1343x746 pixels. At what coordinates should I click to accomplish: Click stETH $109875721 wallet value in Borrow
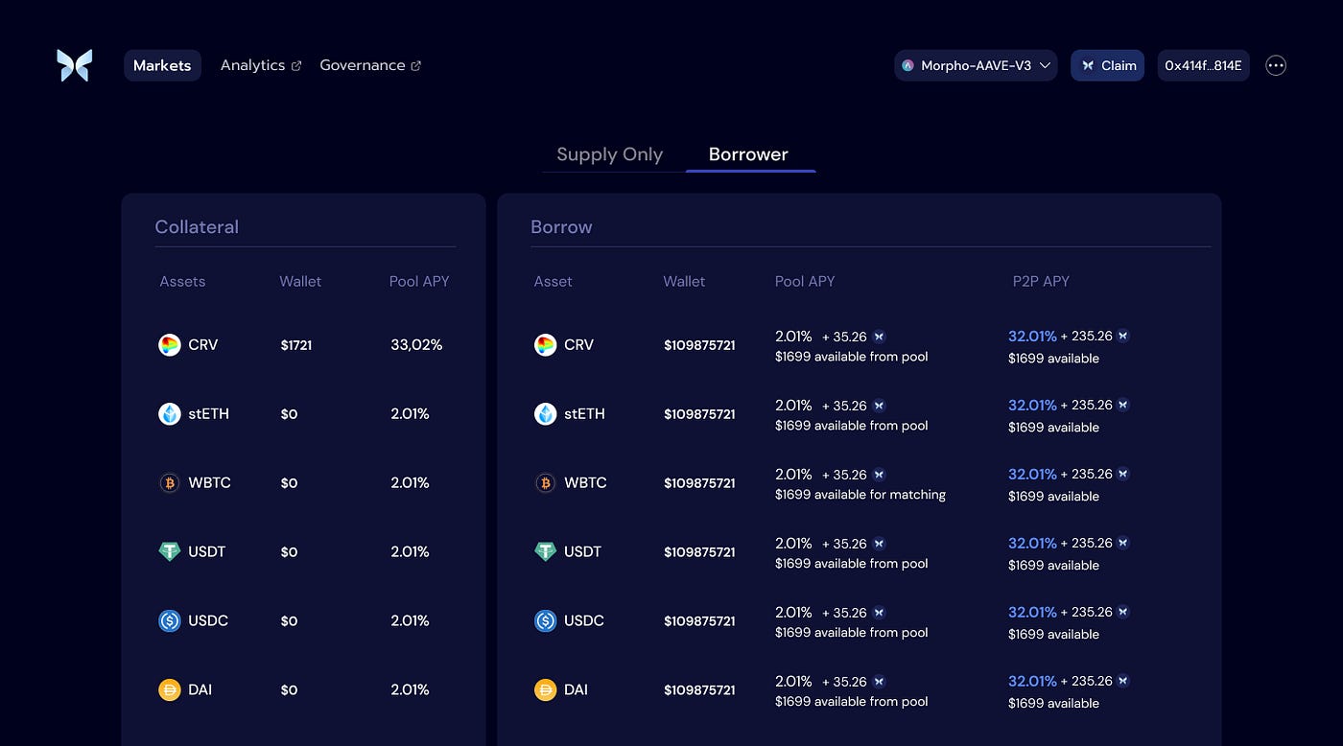[699, 414]
